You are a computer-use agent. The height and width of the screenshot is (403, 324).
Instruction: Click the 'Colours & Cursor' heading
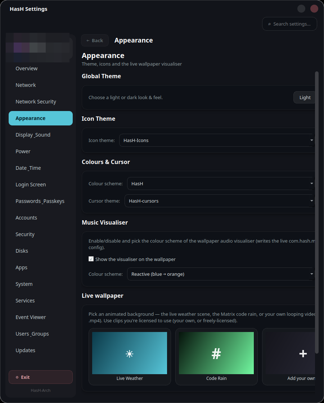(x=106, y=162)
